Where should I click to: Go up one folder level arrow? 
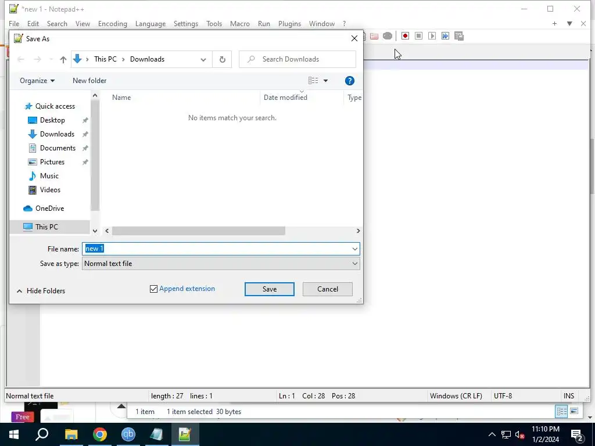click(63, 60)
